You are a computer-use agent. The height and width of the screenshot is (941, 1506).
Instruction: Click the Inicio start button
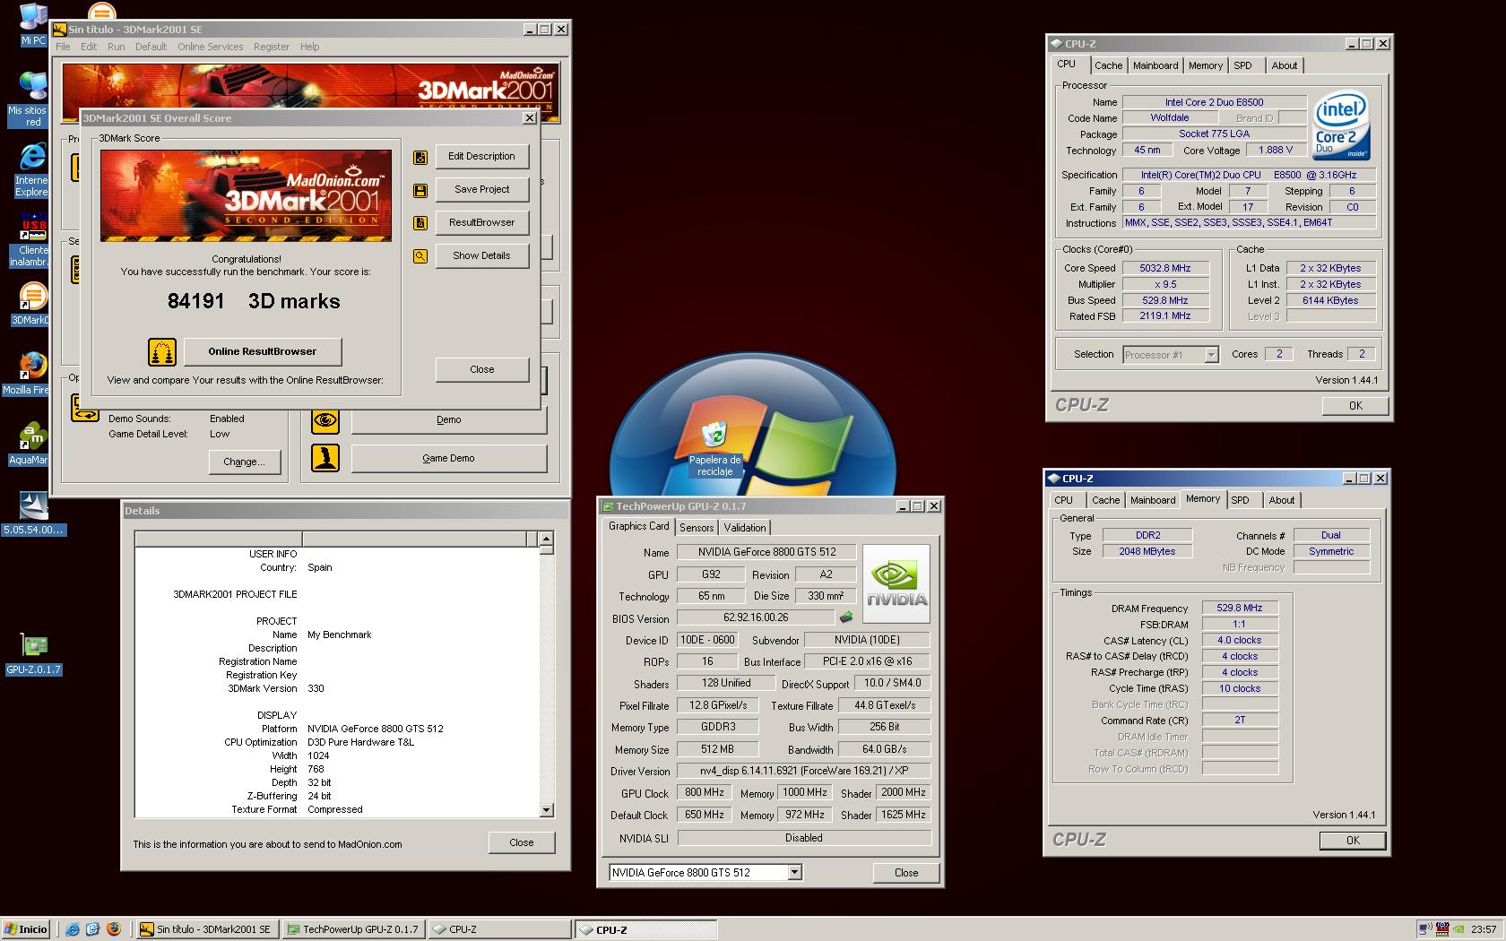click(26, 929)
